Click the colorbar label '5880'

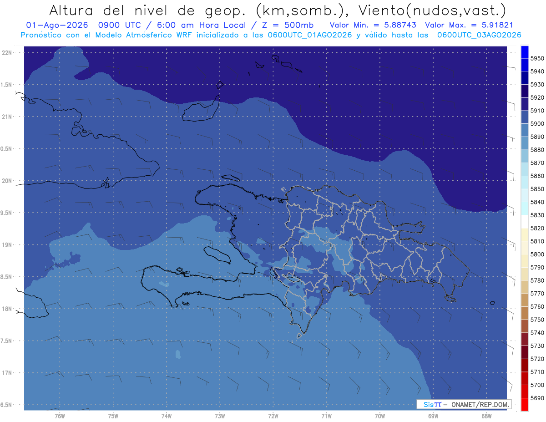pyautogui.click(x=537, y=150)
